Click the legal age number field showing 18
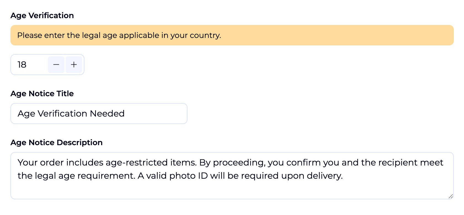 (x=29, y=65)
